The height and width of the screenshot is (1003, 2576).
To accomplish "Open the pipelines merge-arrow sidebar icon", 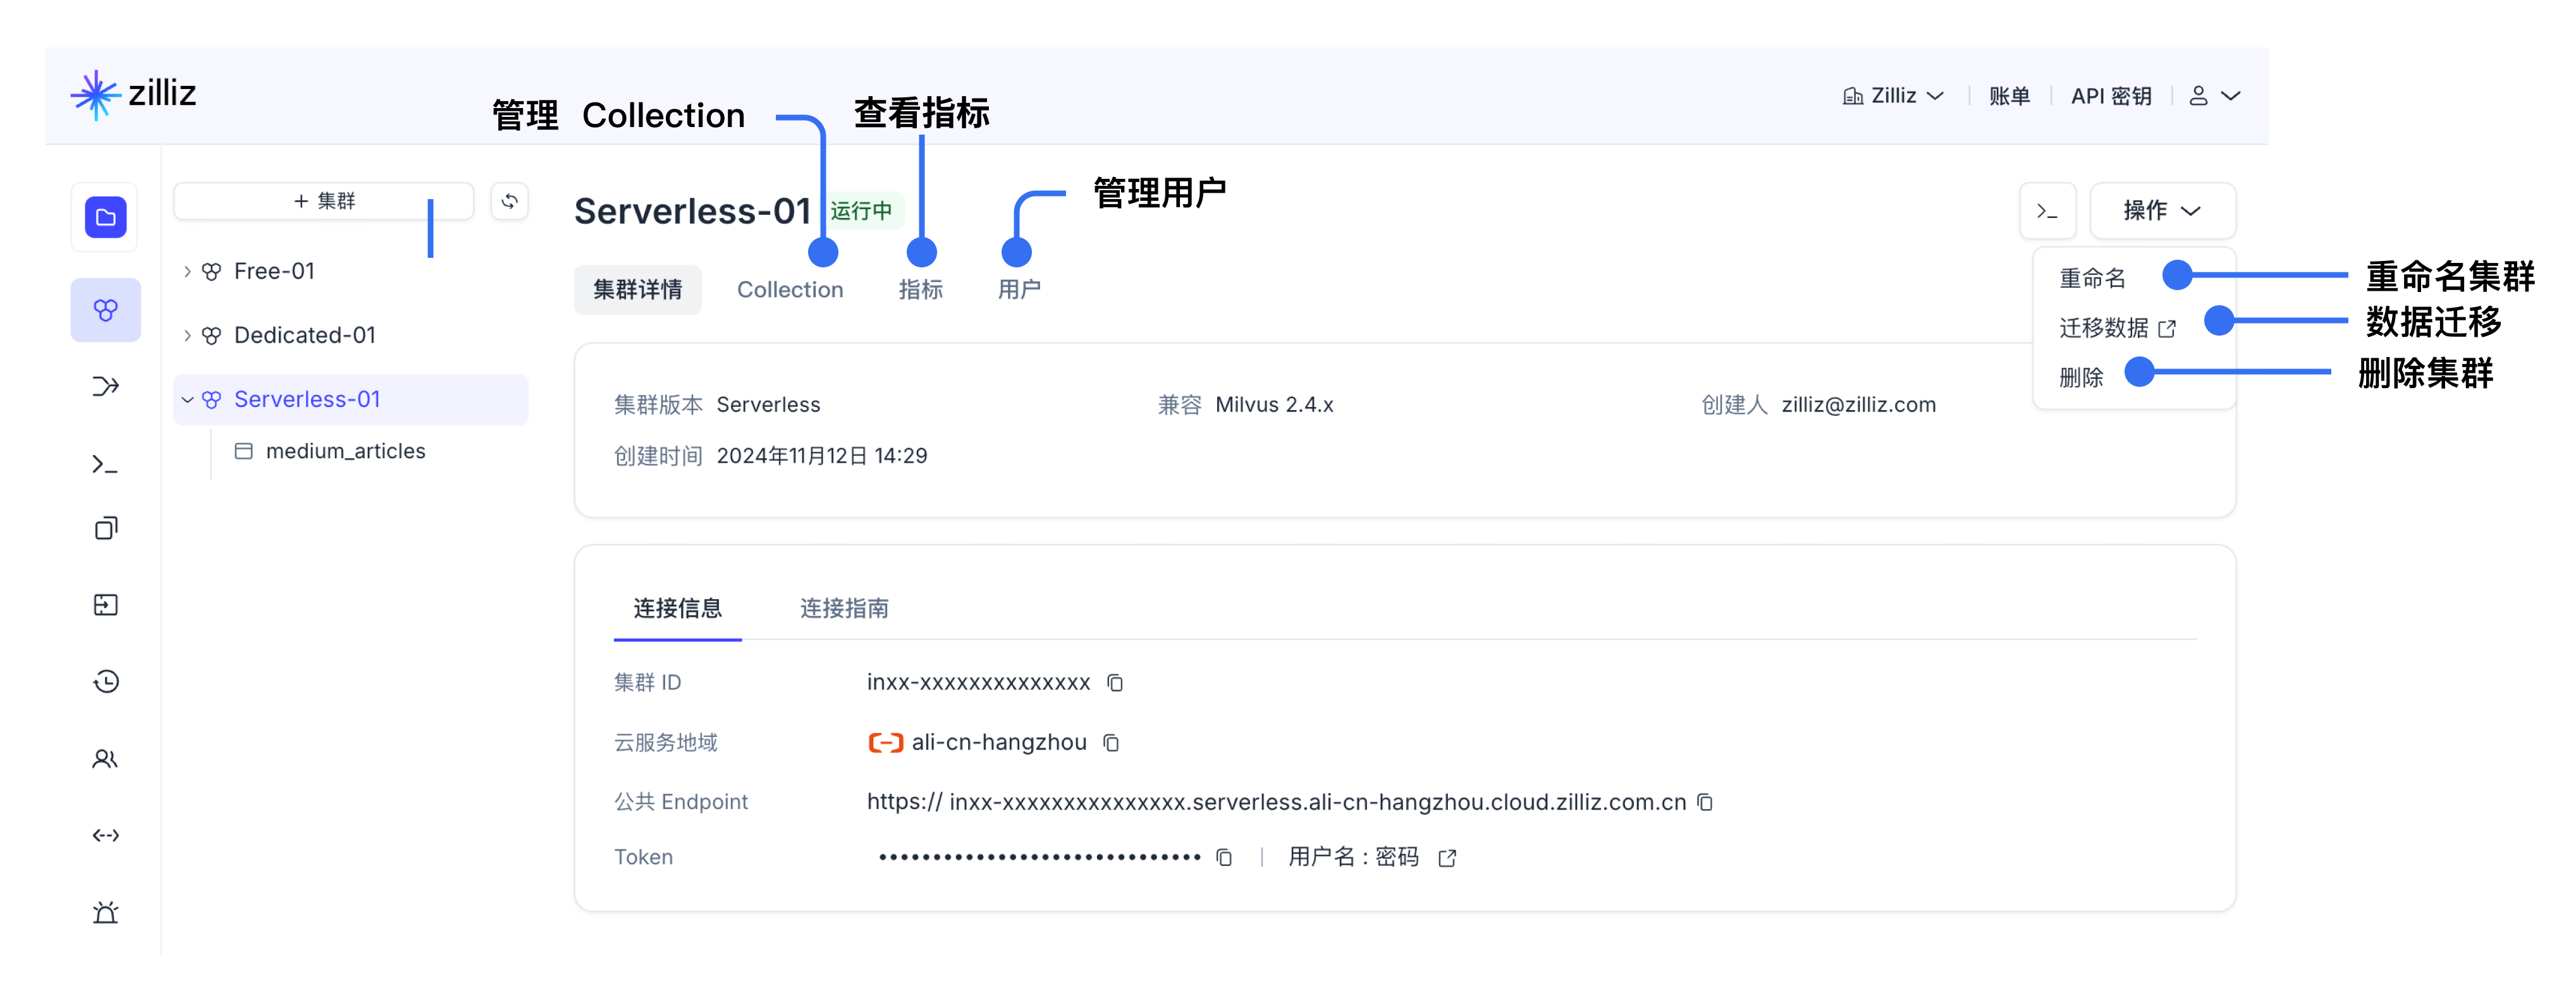I will pyautogui.click(x=105, y=386).
